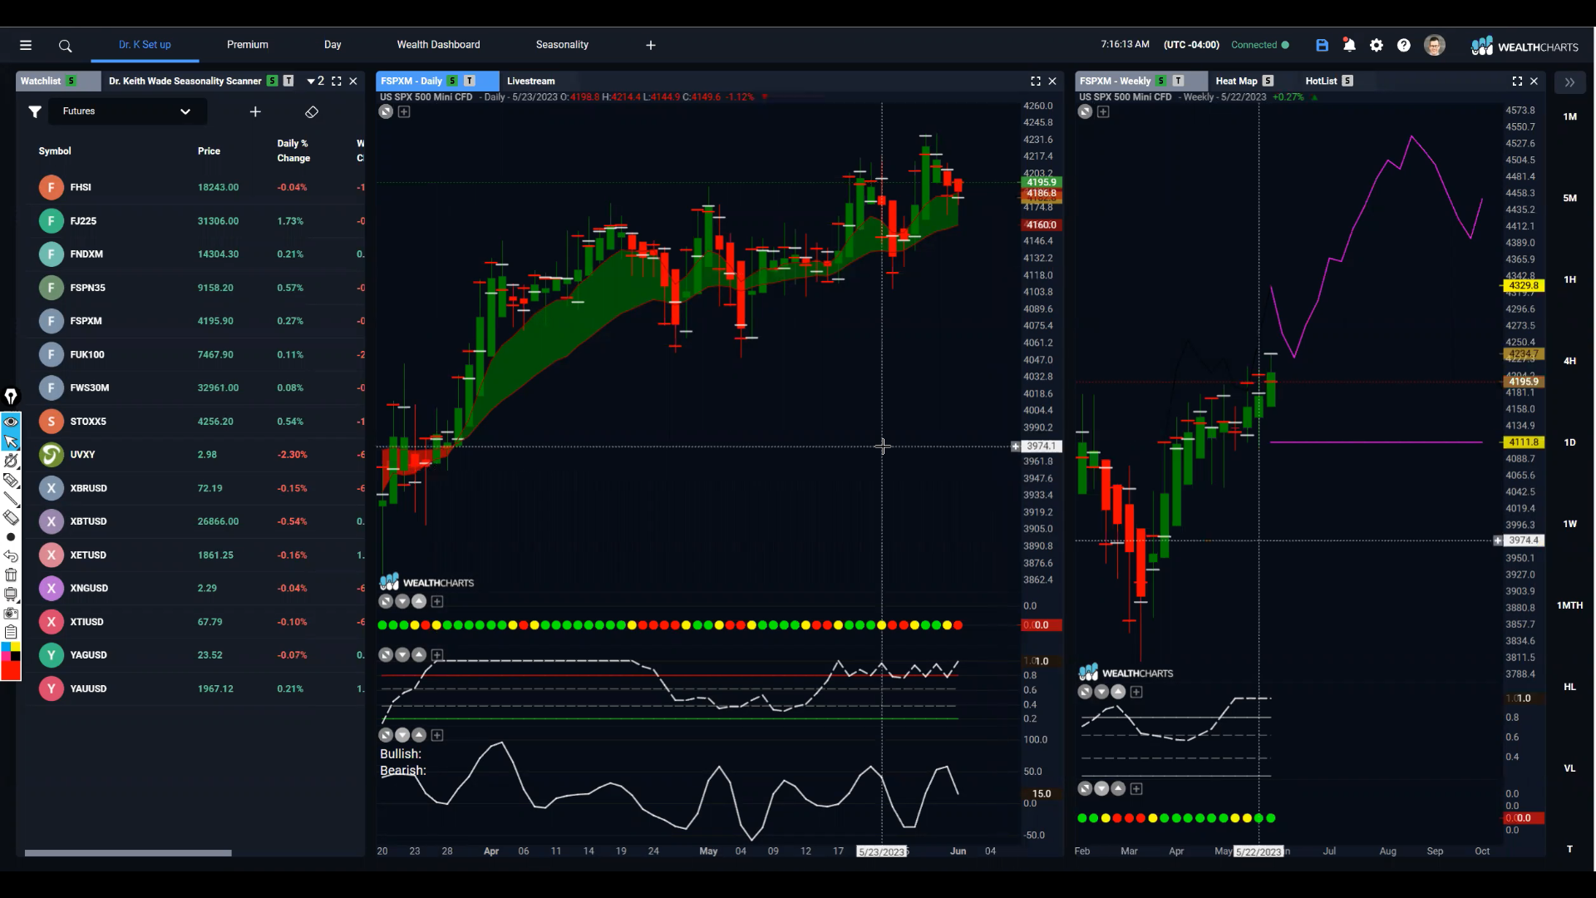The image size is (1596, 898).
Task: Open the settings gear
Action: [1377, 46]
